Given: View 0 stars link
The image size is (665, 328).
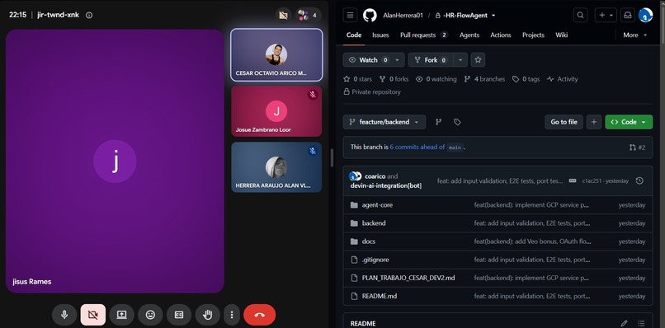Looking at the screenshot, I should pyautogui.click(x=357, y=79).
